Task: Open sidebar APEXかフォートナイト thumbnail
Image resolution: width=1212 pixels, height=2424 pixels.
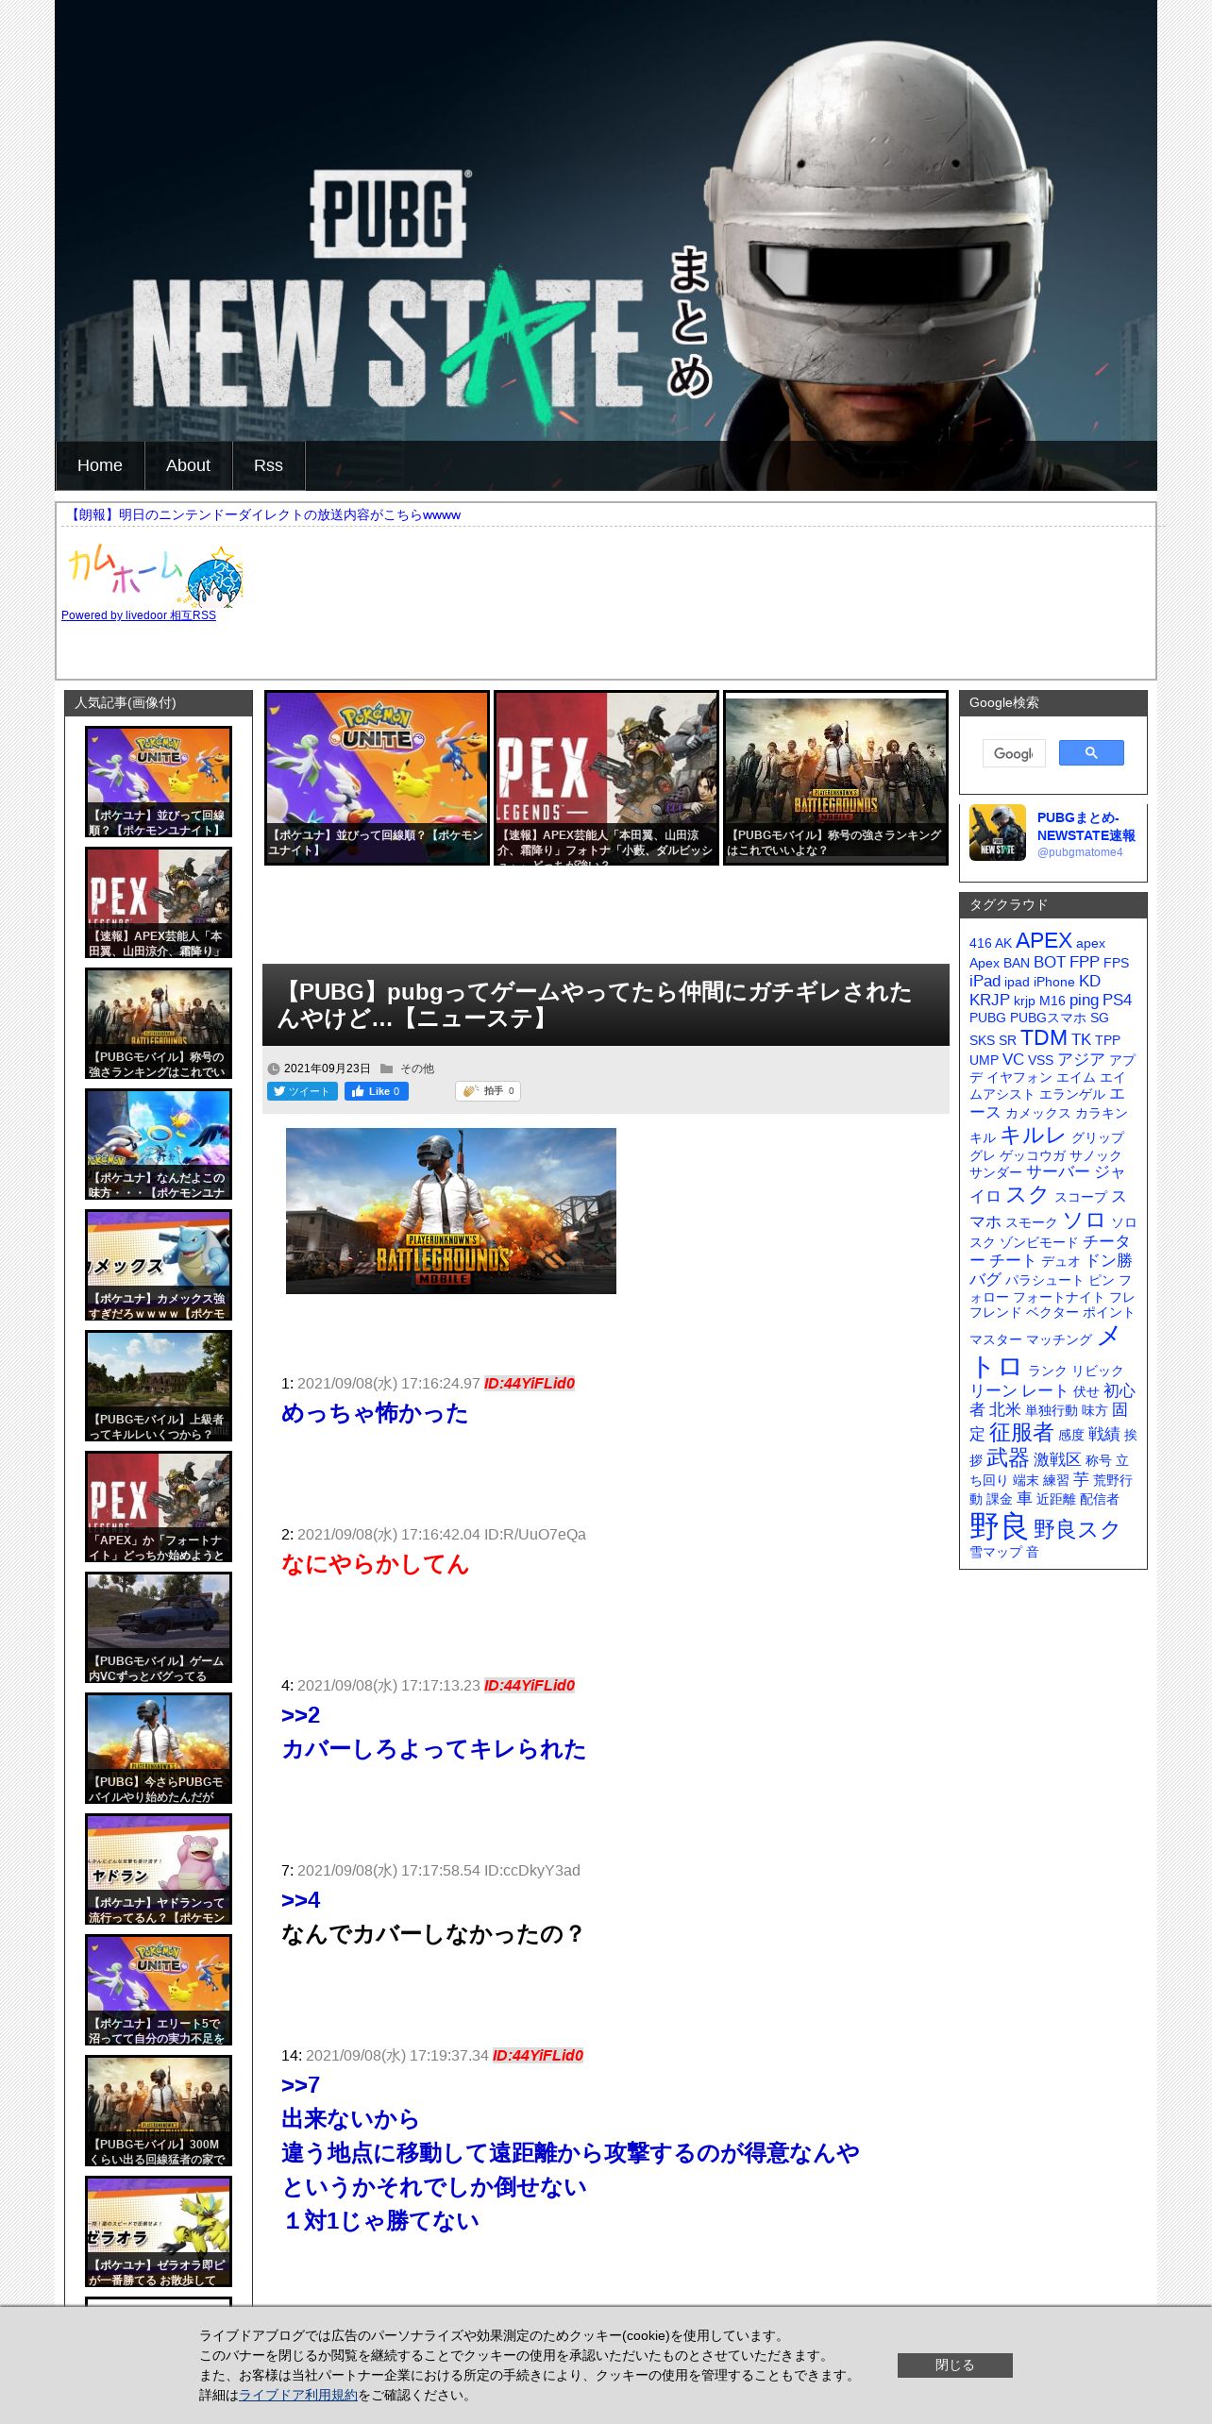Action: click(x=159, y=1507)
